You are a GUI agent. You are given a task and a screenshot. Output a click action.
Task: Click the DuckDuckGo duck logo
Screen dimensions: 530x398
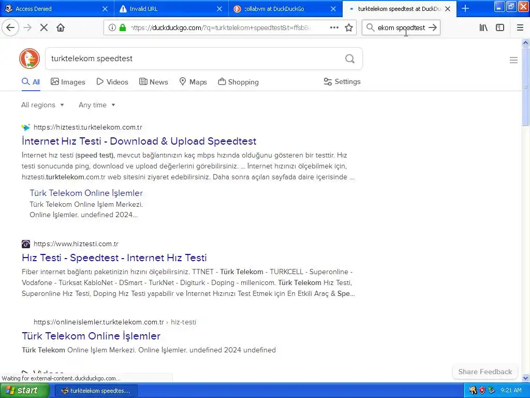[x=30, y=59]
